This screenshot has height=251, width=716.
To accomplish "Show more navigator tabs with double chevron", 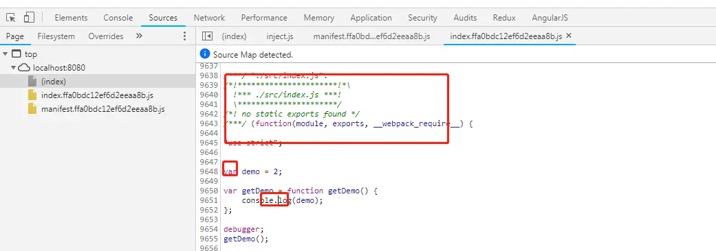I will 139,36.
